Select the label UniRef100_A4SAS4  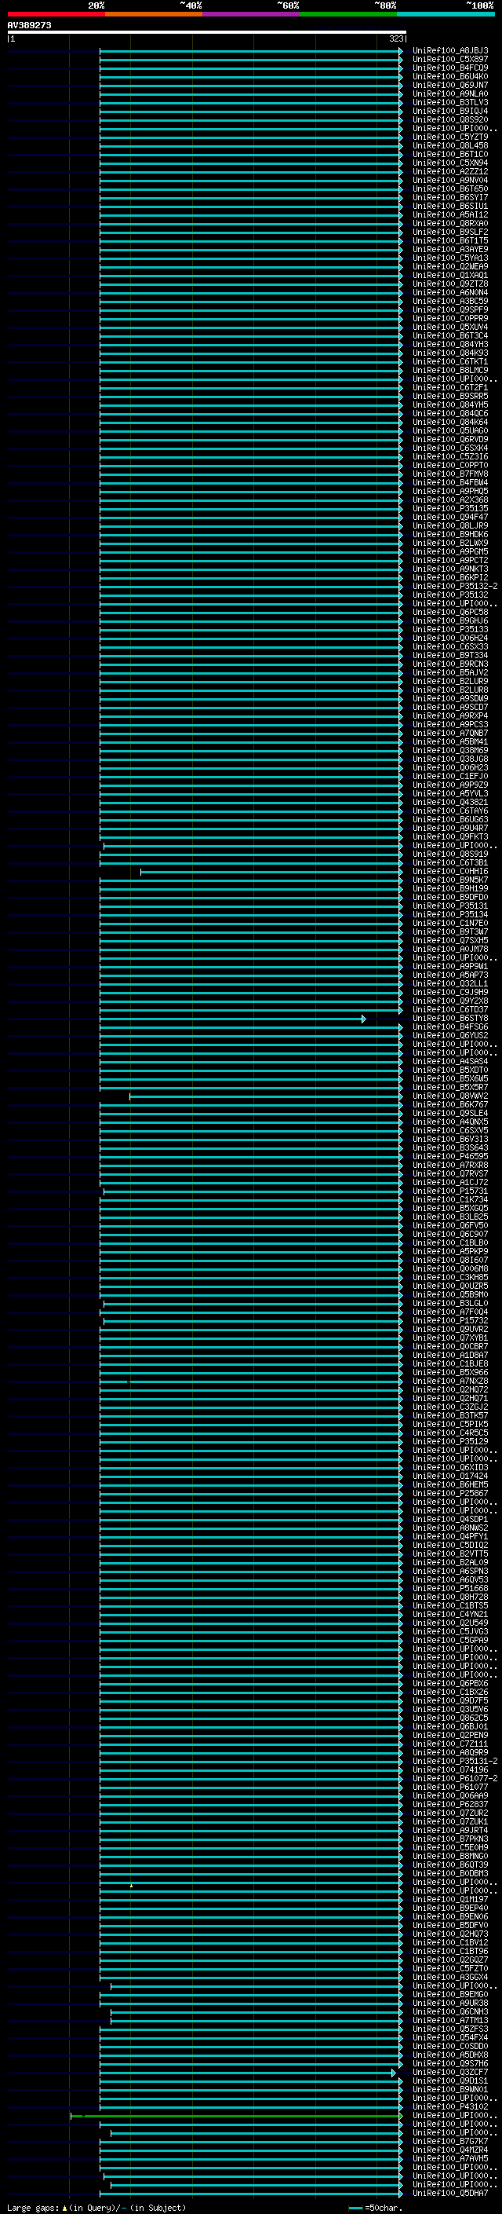[x=450, y=1063]
